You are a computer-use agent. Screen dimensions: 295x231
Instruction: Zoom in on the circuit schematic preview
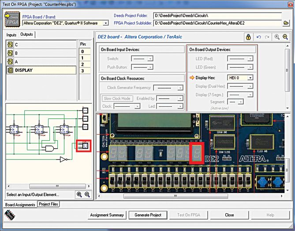[79, 194]
